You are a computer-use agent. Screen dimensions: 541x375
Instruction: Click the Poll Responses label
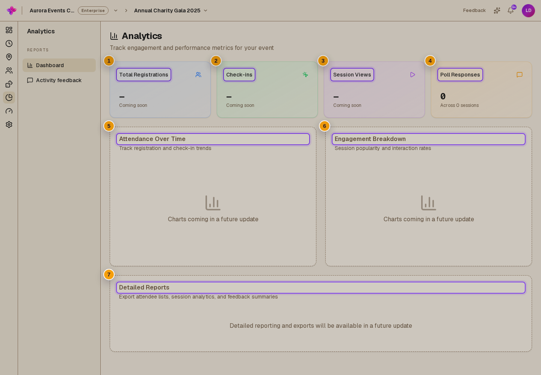pyautogui.click(x=460, y=75)
